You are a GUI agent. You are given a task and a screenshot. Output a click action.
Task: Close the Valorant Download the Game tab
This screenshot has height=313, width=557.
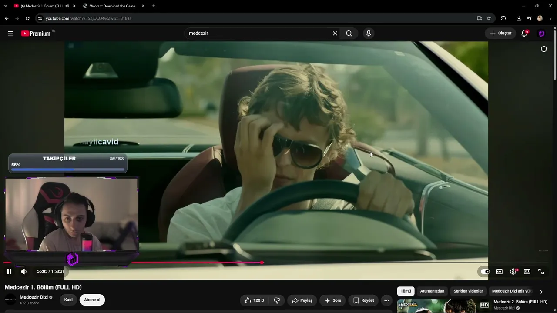[143, 6]
